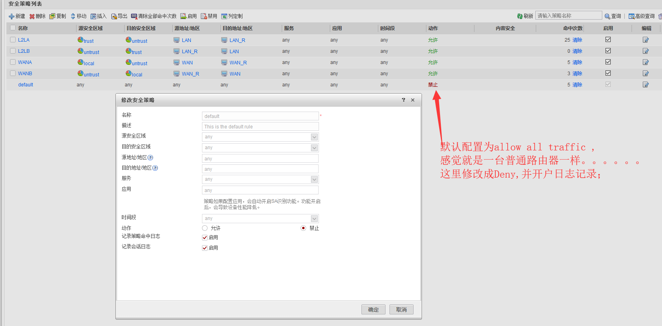Click the 复制 (copy) toolbar button

58,16
